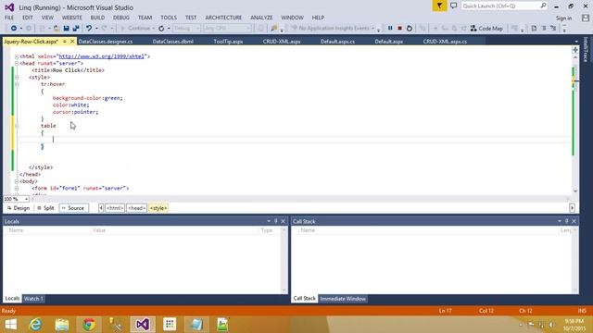
Task: Collapse the table rule outline
Action: pyautogui.click(x=17, y=126)
